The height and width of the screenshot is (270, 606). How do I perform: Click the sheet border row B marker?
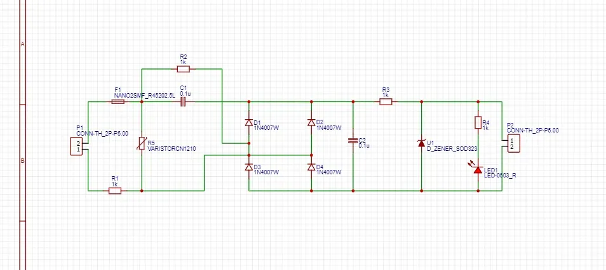point(22,161)
